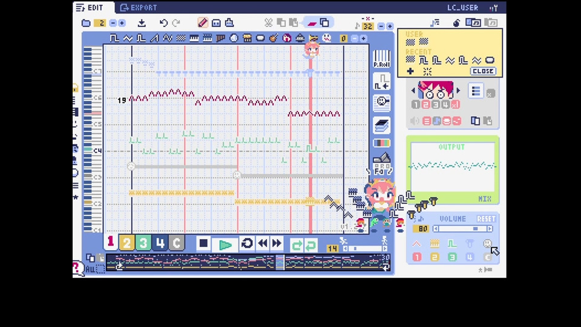Toggle mixer channel 1 in volume panel

point(417,257)
